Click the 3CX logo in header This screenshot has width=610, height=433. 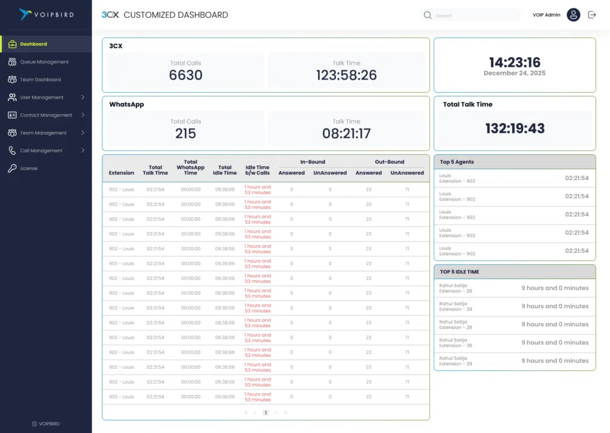(110, 15)
